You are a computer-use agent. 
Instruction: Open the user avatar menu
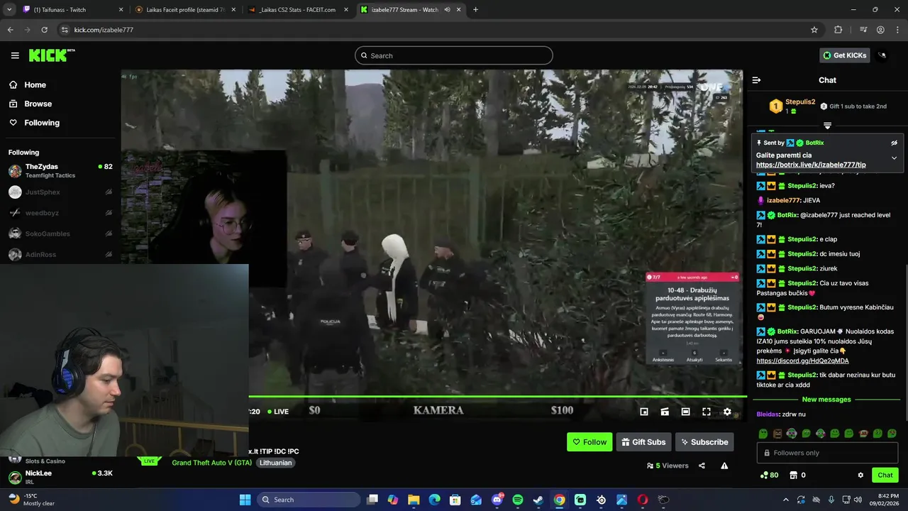click(882, 55)
